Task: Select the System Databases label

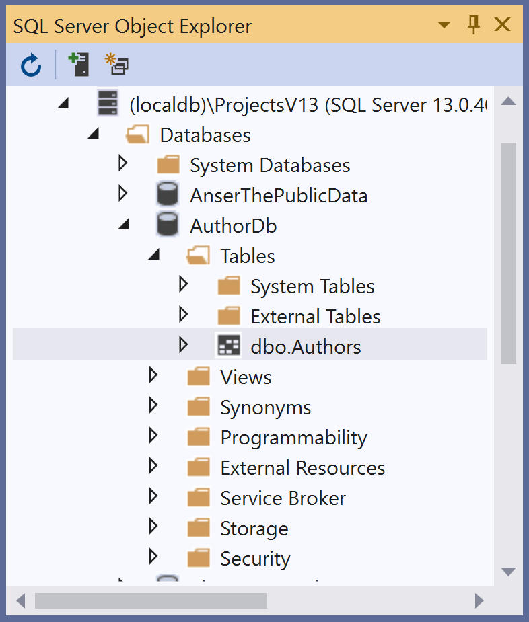Action: (270, 165)
